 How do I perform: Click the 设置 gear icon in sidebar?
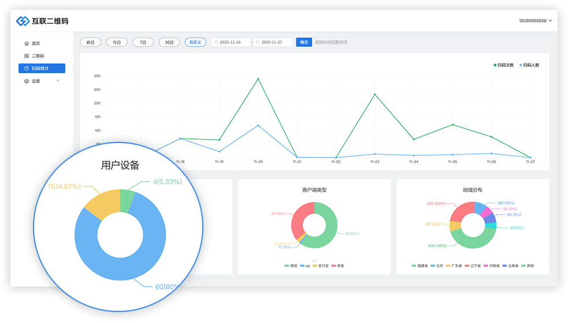tap(27, 81)
